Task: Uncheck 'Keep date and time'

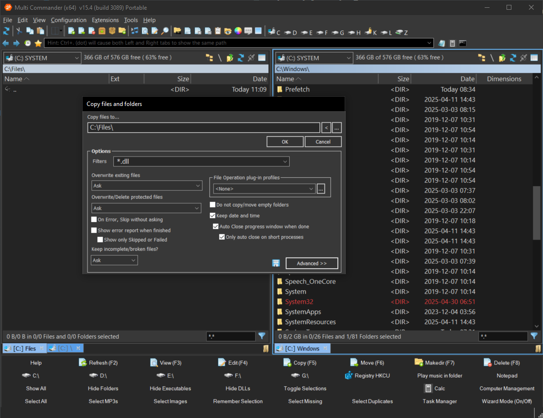Action: 212,215
